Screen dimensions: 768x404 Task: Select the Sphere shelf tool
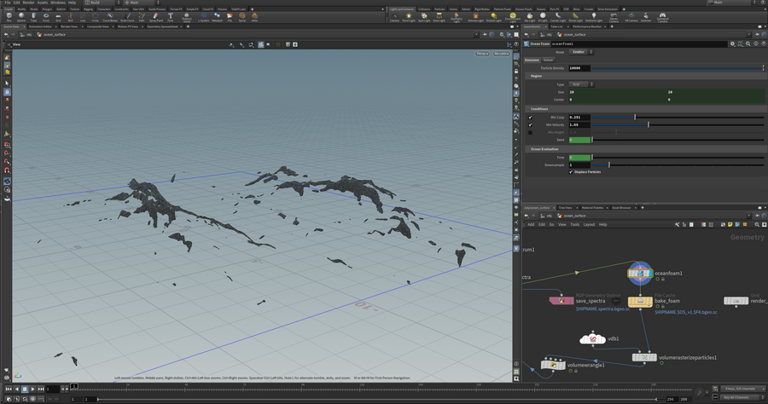21,16
